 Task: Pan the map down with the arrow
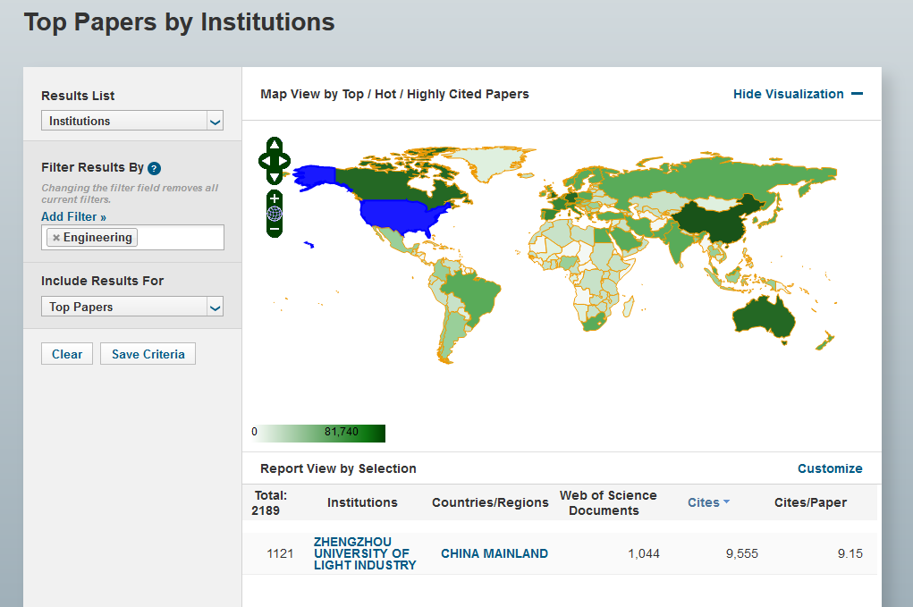pos(275,177)
